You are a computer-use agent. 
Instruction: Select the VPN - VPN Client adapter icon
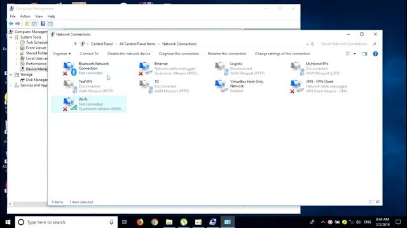297,86
